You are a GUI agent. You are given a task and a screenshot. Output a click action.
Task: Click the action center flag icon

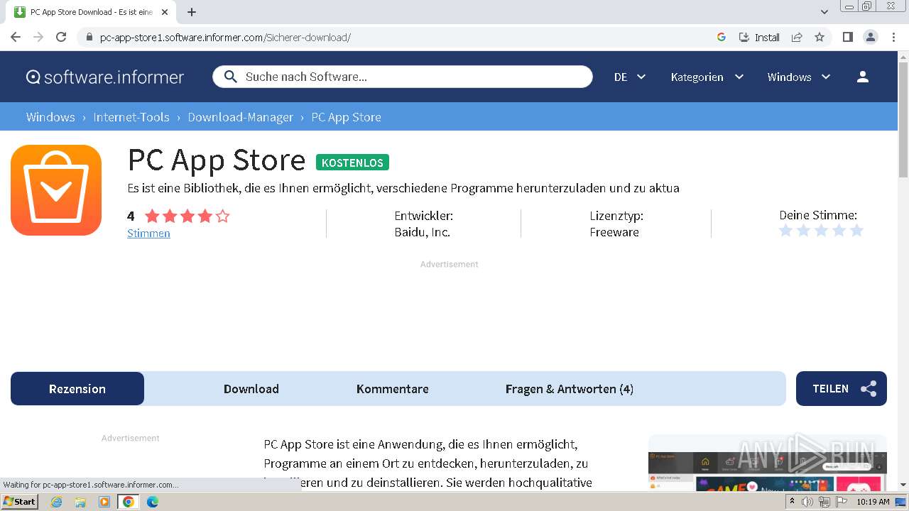tap(841, 502)
